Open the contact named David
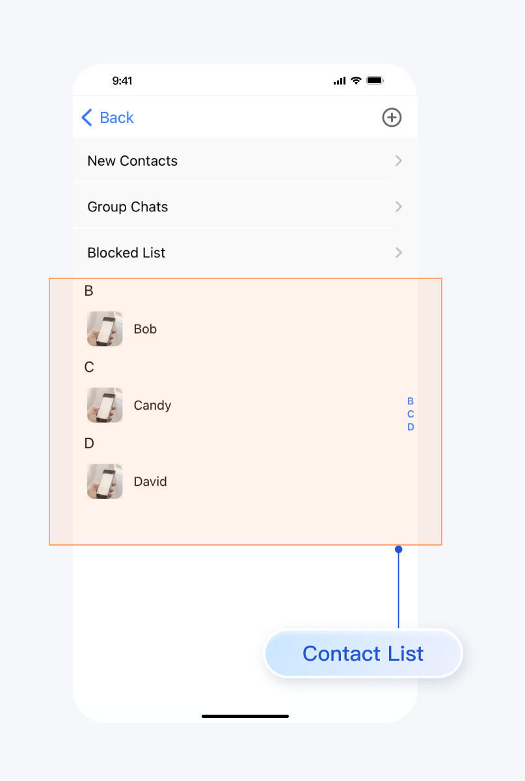 point(150,481)
